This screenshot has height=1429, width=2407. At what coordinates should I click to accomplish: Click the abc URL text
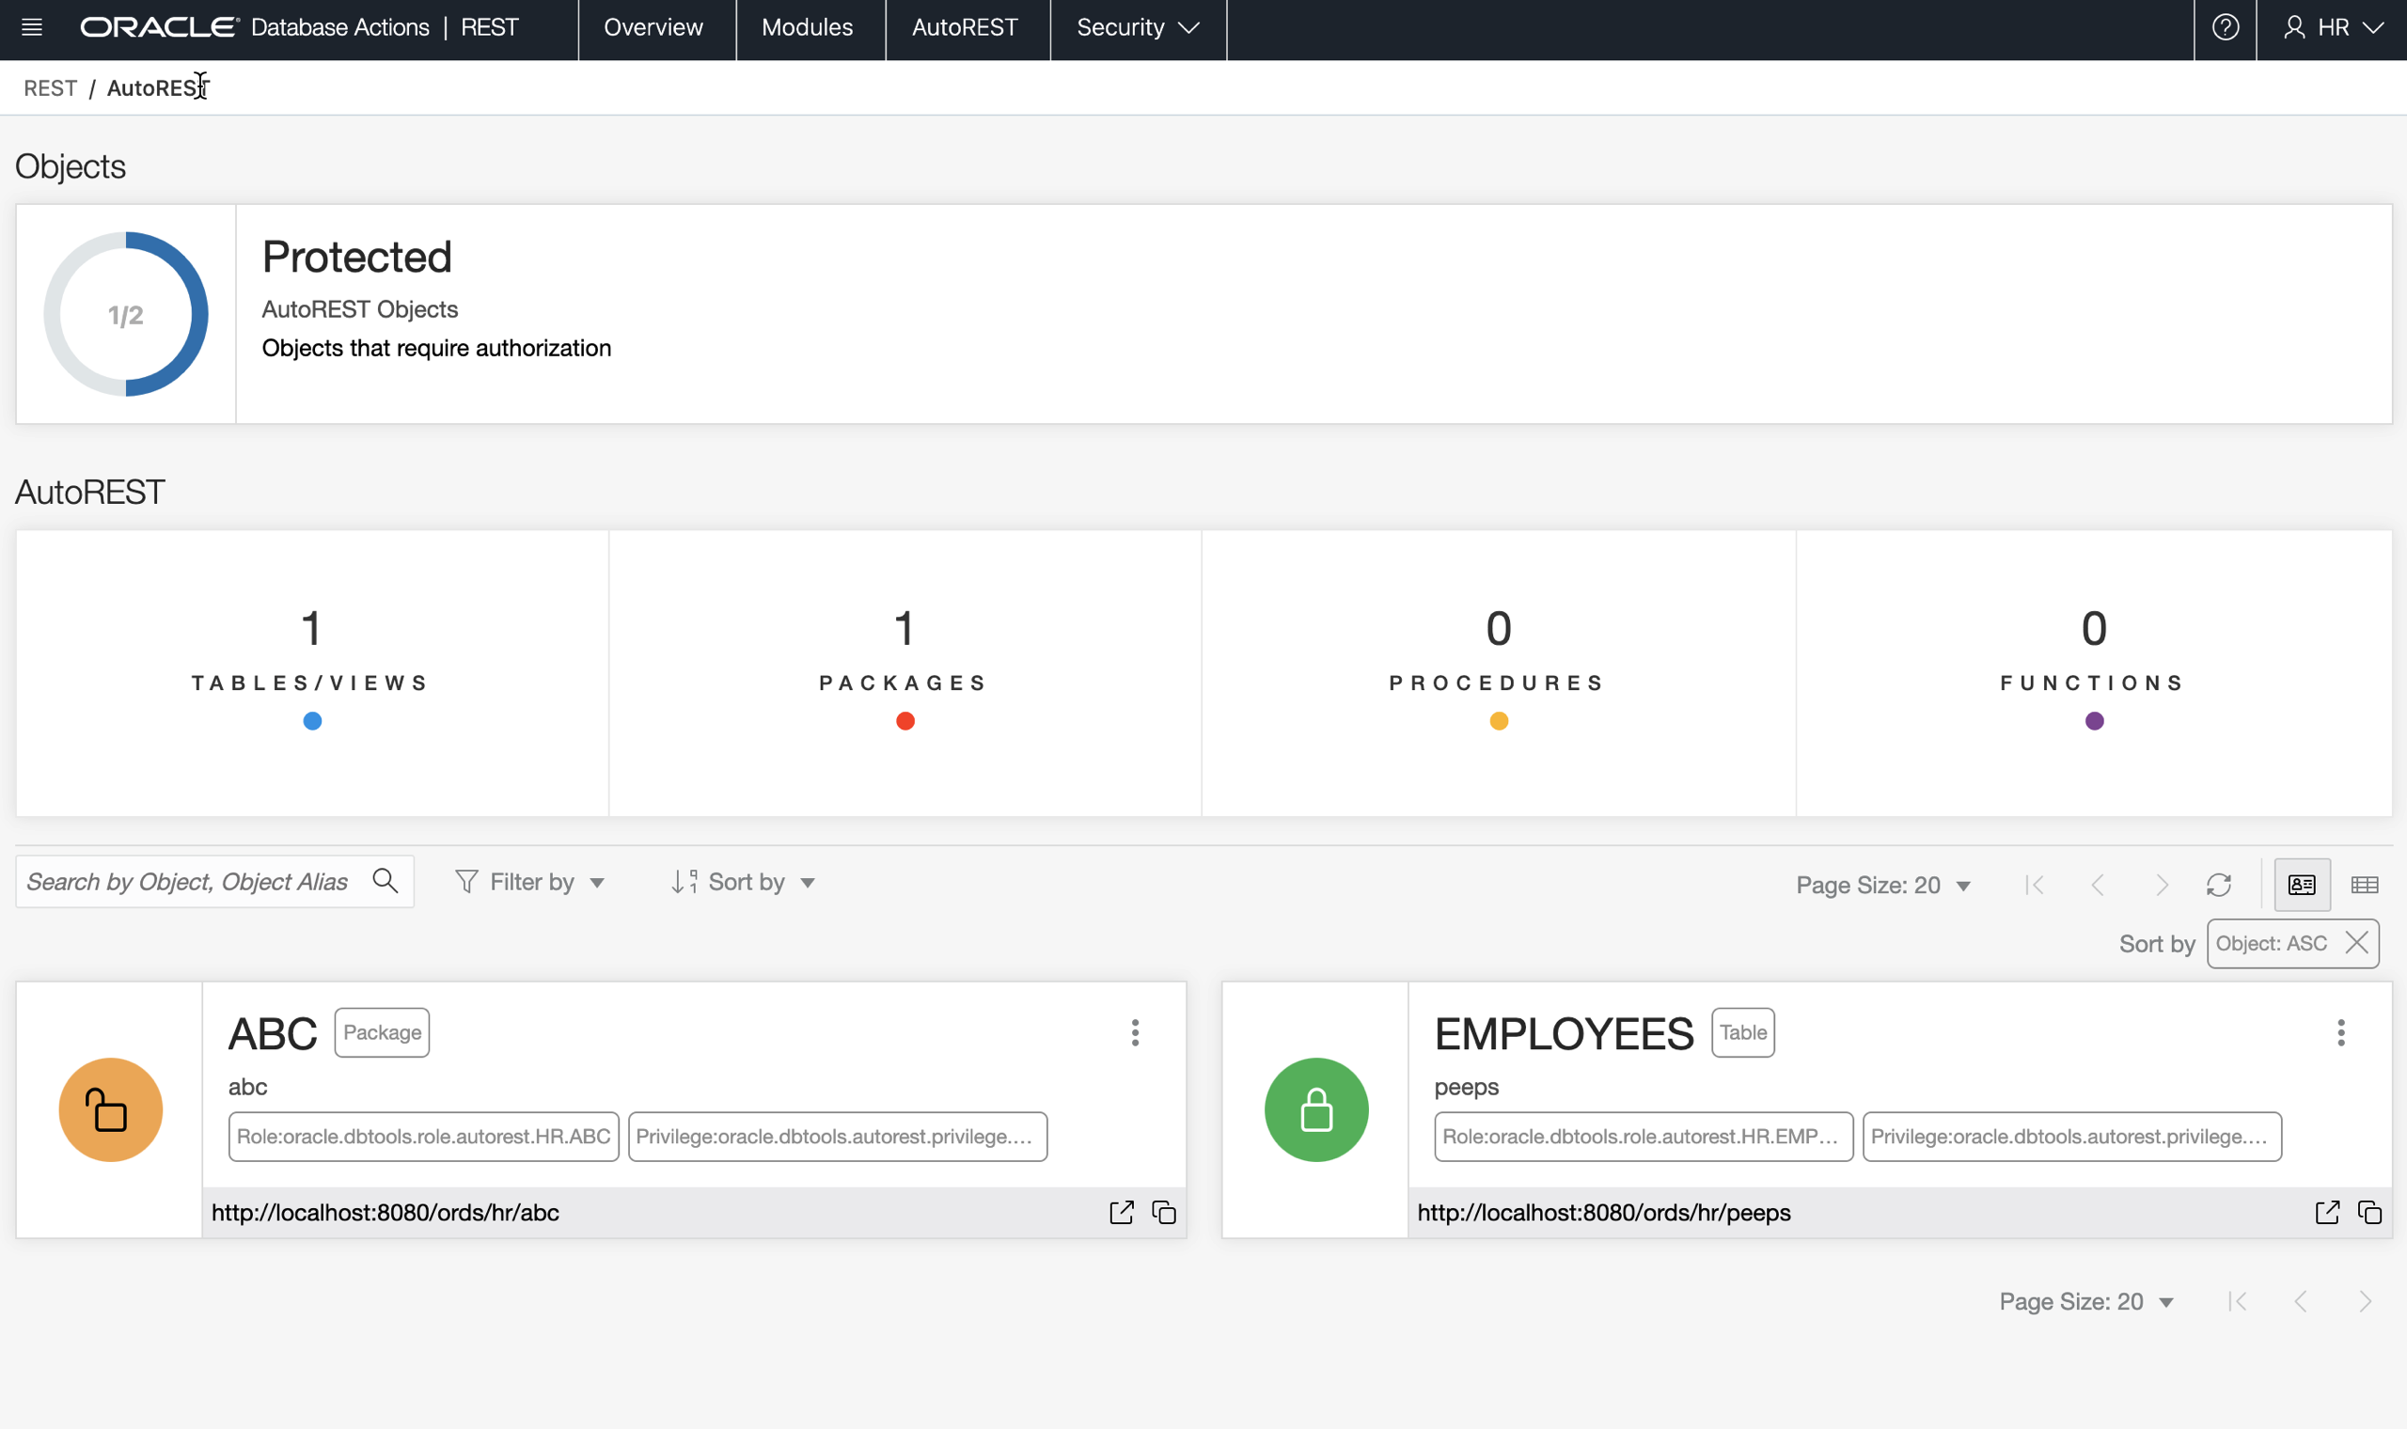tap(385, 1213)
